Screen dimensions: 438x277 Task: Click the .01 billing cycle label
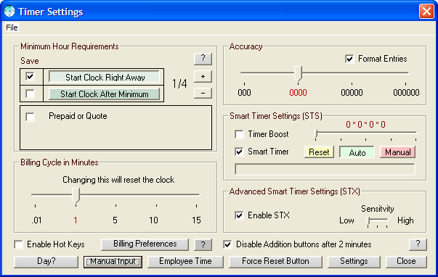click(x=36, y=220)
